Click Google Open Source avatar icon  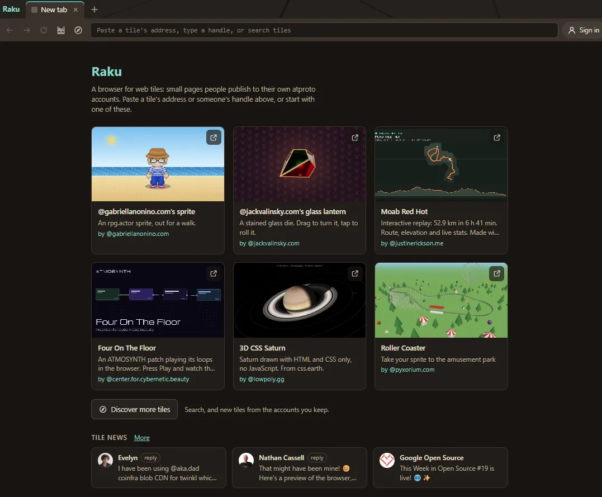387,460
